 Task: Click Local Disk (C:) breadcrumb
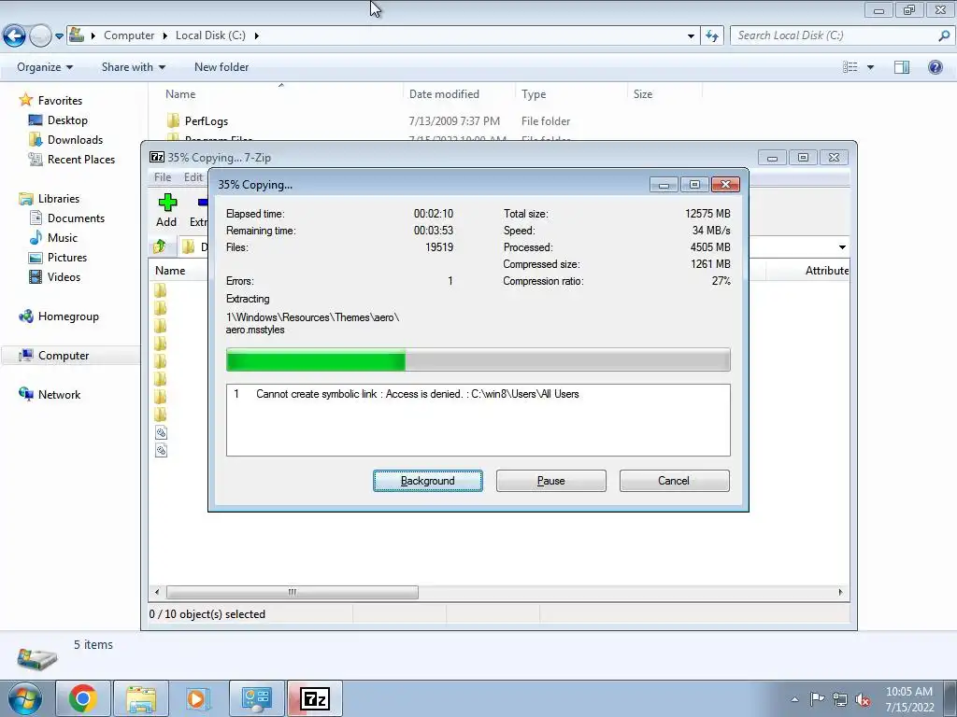210,35
